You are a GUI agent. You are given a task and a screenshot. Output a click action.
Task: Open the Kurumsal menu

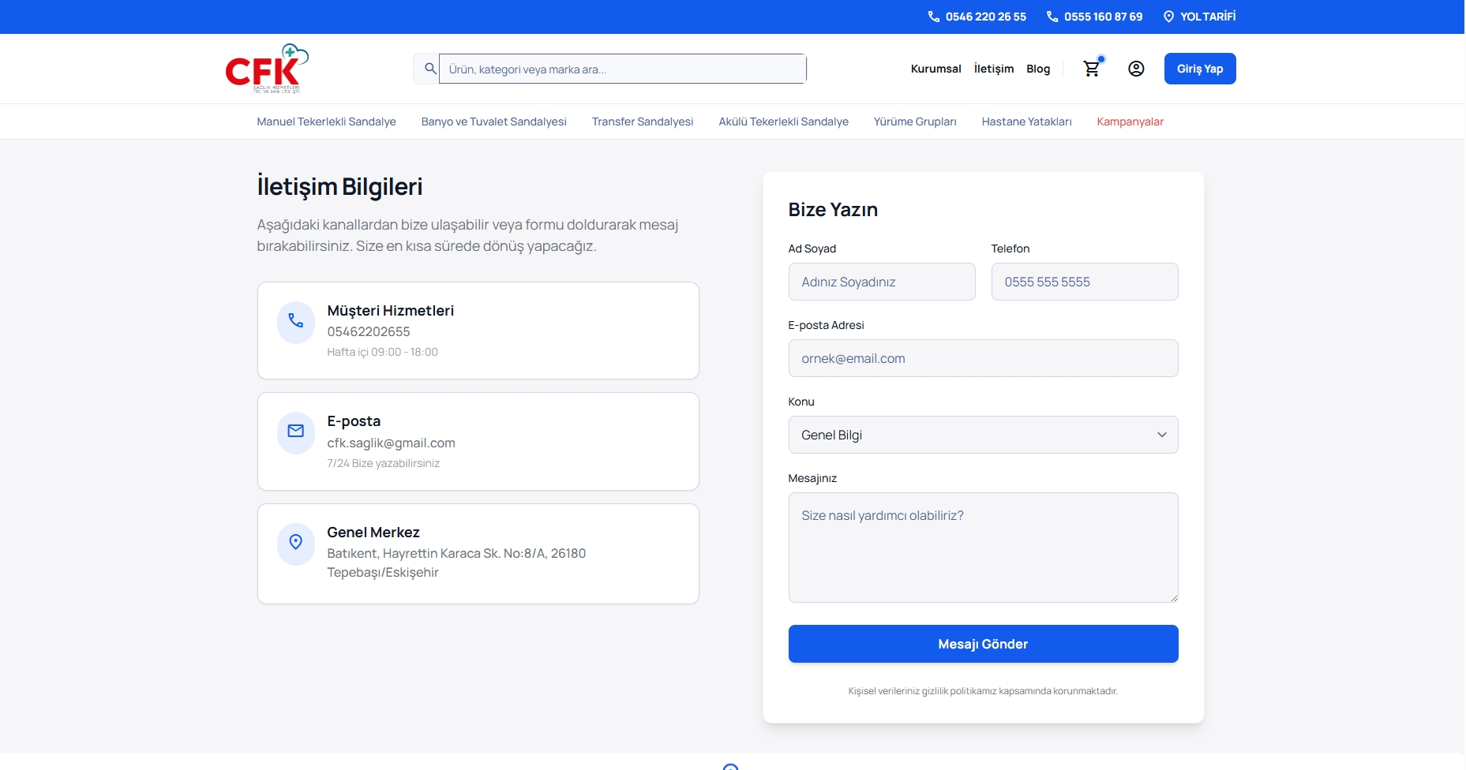[935, 69]
